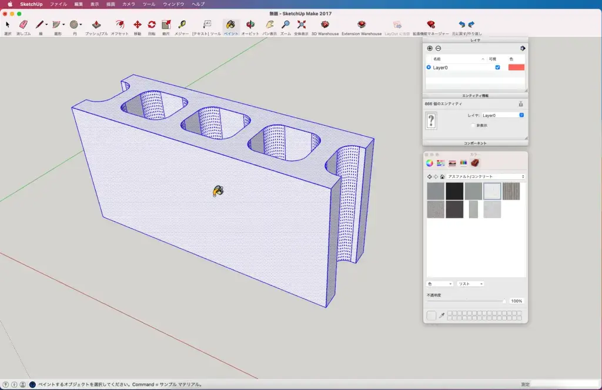Open the ウィンドウ menu
This screenshot has width=602, height=390.
click(x=173, y=4)
